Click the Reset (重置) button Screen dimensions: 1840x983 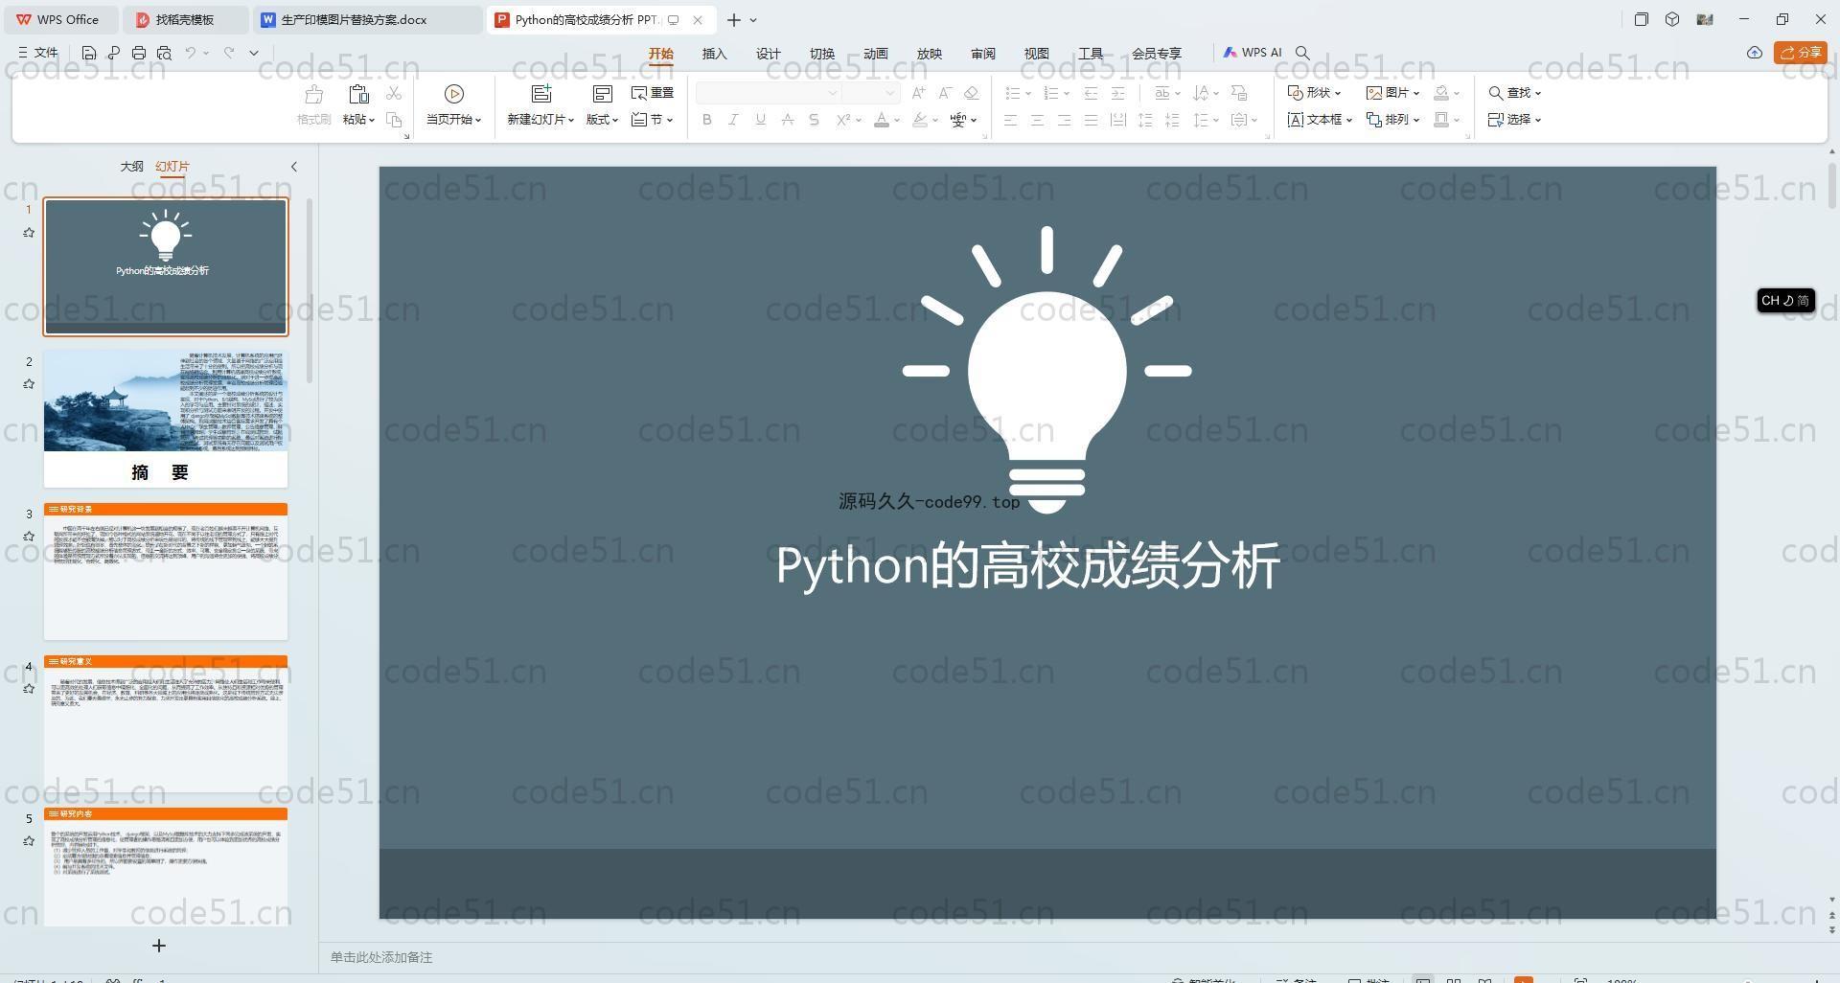point(653,93)
